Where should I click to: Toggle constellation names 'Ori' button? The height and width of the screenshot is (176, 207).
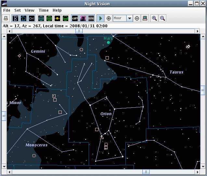pyautogui.click(x=32, y=18)
